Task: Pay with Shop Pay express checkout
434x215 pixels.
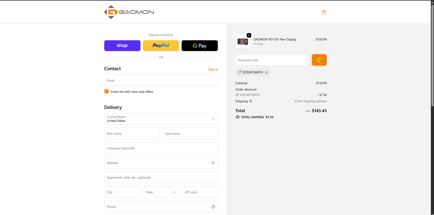Action: 122,46
